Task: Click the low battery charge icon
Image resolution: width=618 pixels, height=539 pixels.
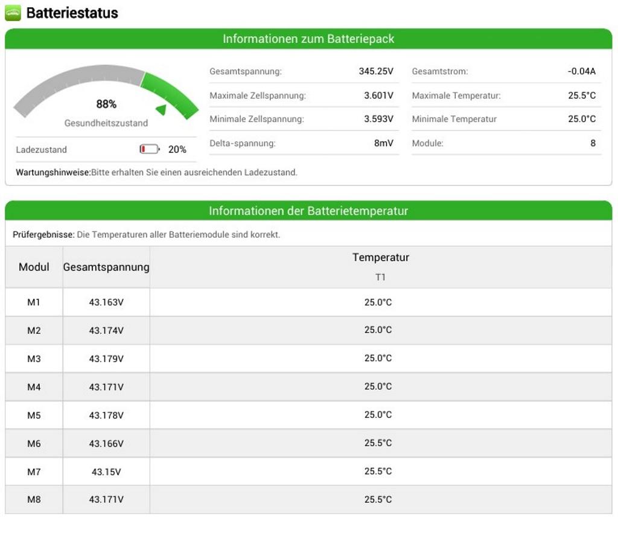Action: pos(150,149)
